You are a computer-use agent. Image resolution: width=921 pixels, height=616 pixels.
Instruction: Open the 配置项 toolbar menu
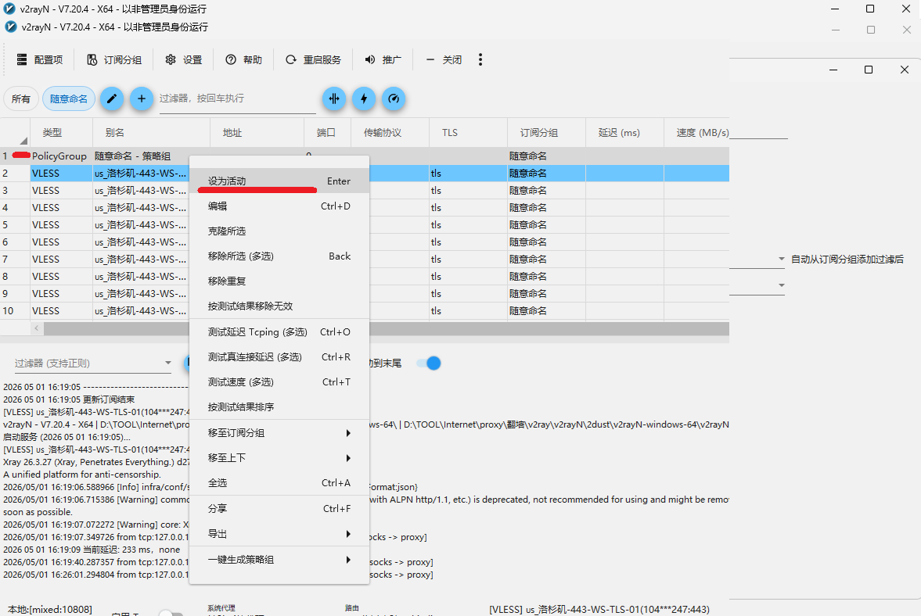(x=40, y=60)
